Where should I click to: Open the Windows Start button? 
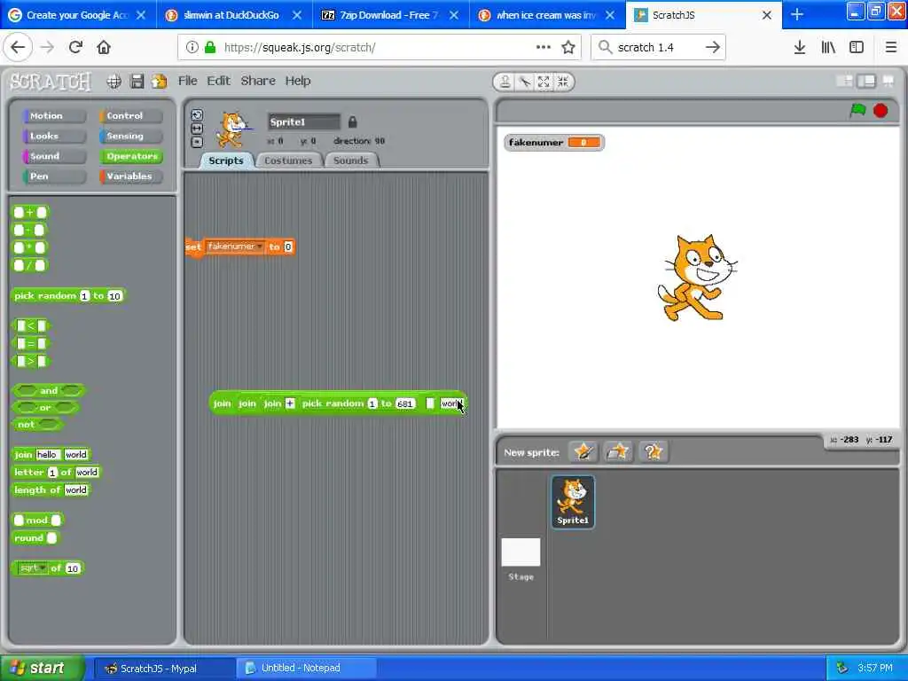pyautogui.click(x=42, y=668)
